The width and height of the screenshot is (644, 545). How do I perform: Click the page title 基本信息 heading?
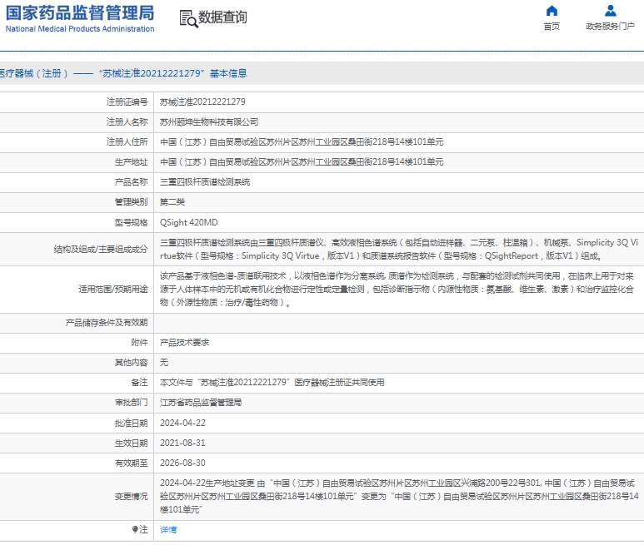pyautogui.click(x=228, y=73)
